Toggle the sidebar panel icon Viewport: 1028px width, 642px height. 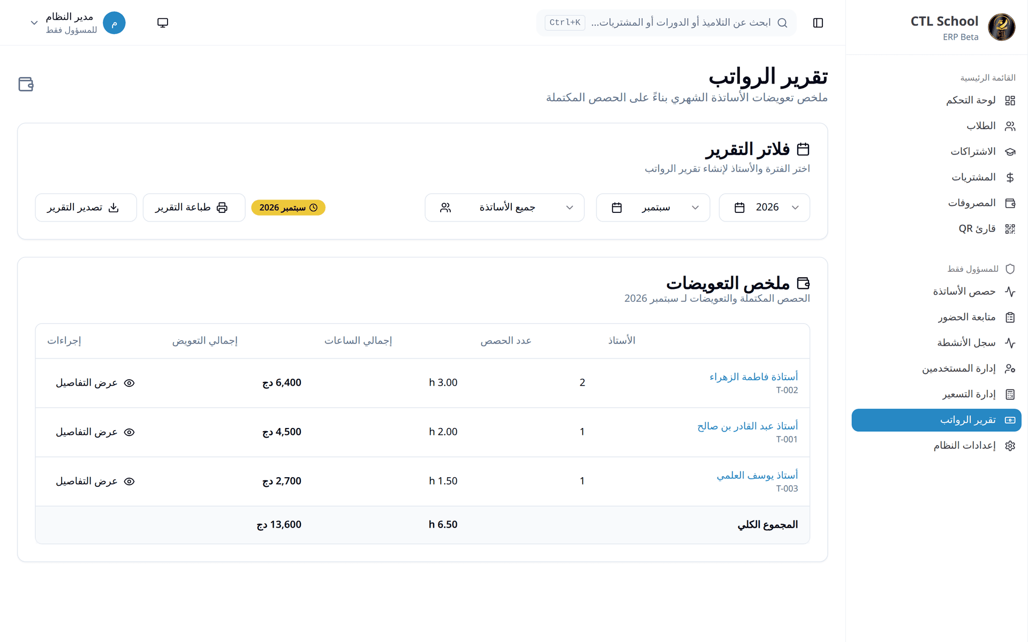pyautogui.click(x=818, y=22)
